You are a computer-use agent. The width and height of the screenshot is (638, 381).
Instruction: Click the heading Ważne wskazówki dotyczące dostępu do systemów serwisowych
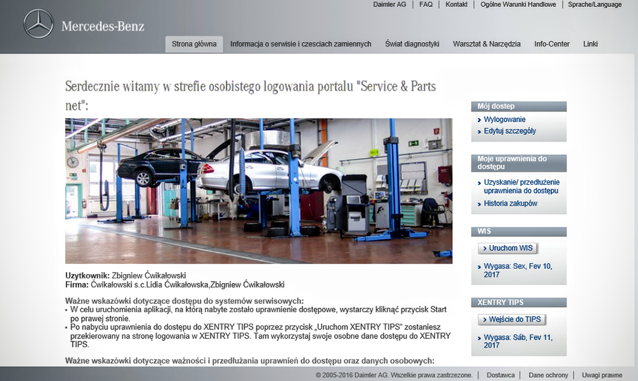tap(184, 301)
